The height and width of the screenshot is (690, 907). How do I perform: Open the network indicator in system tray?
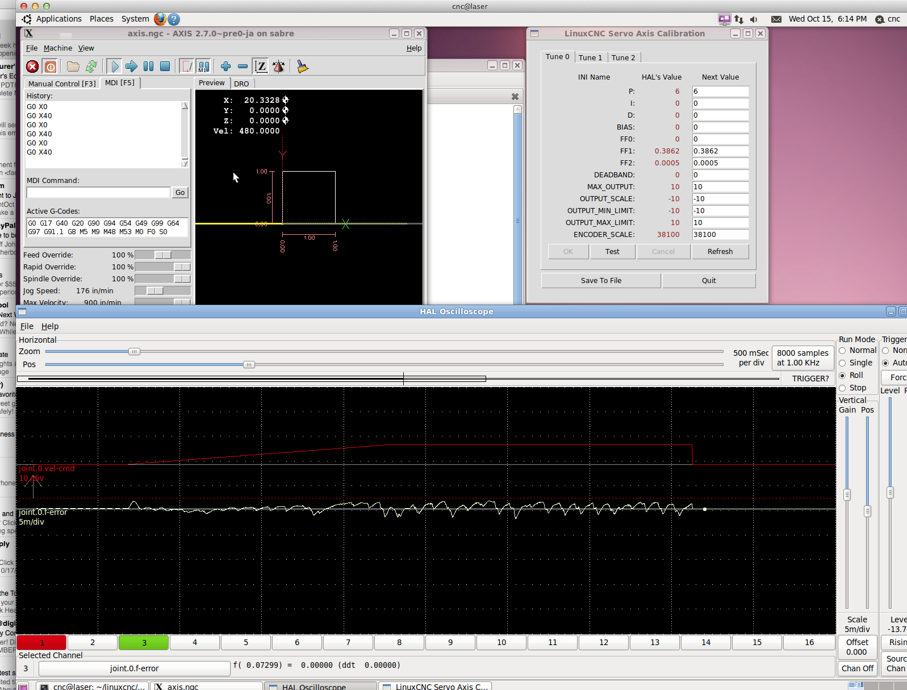point(739,19)
